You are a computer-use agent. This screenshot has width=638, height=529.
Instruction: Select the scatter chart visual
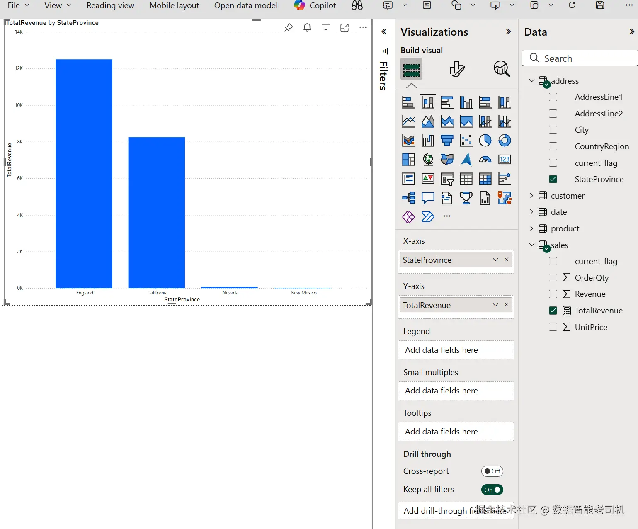point(466,140)
